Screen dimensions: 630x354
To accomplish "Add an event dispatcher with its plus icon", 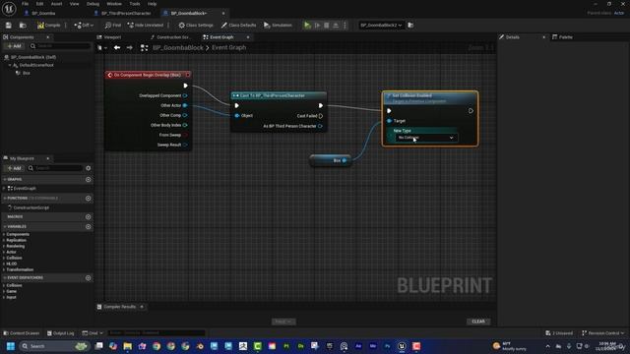I will [89, 277].
